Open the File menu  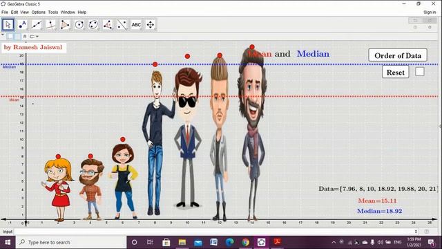point(5,12)
